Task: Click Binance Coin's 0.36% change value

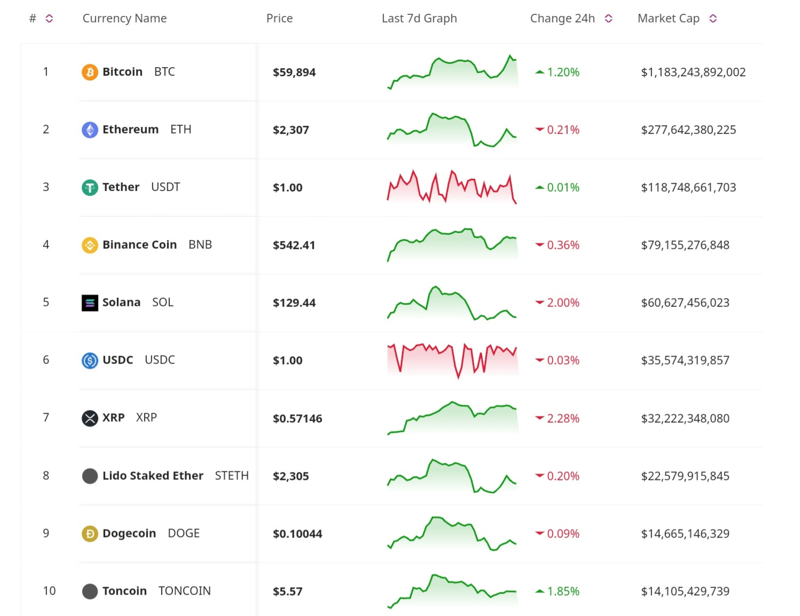Action: (563, 245)
